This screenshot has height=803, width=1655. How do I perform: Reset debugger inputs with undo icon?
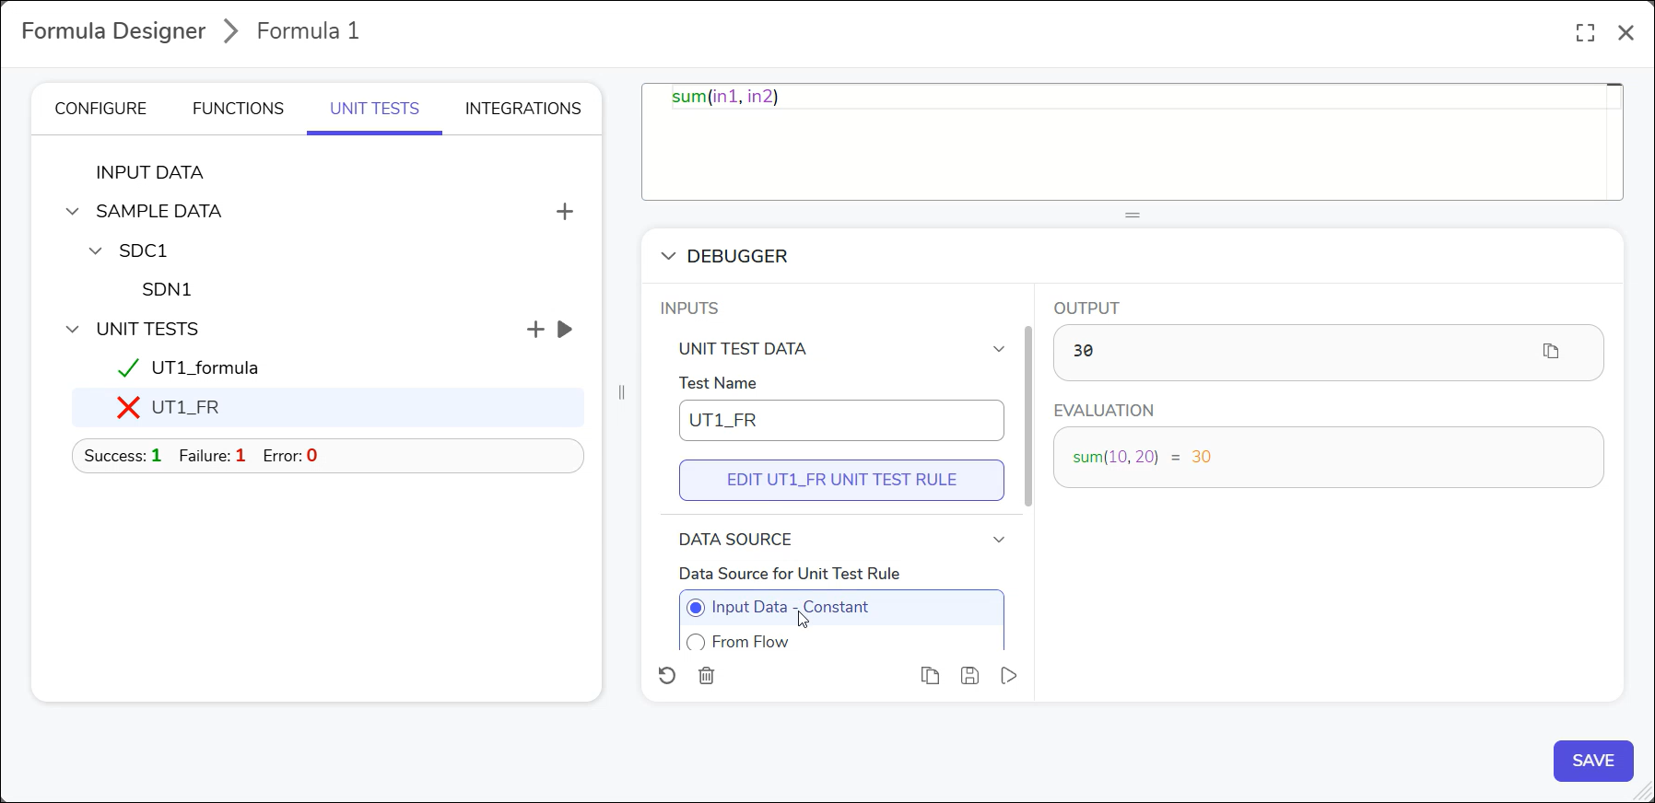667,676
